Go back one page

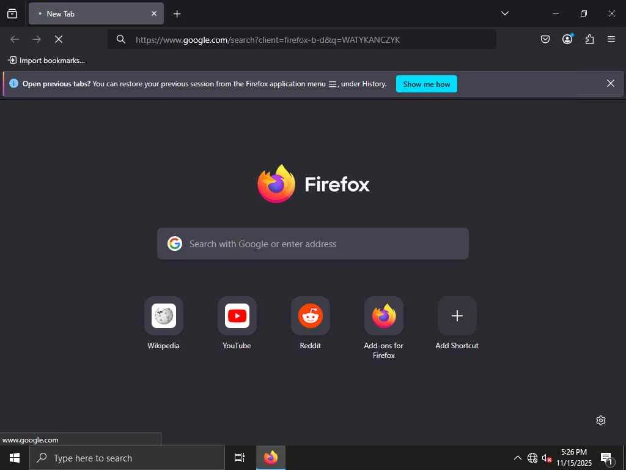point(15,39)
